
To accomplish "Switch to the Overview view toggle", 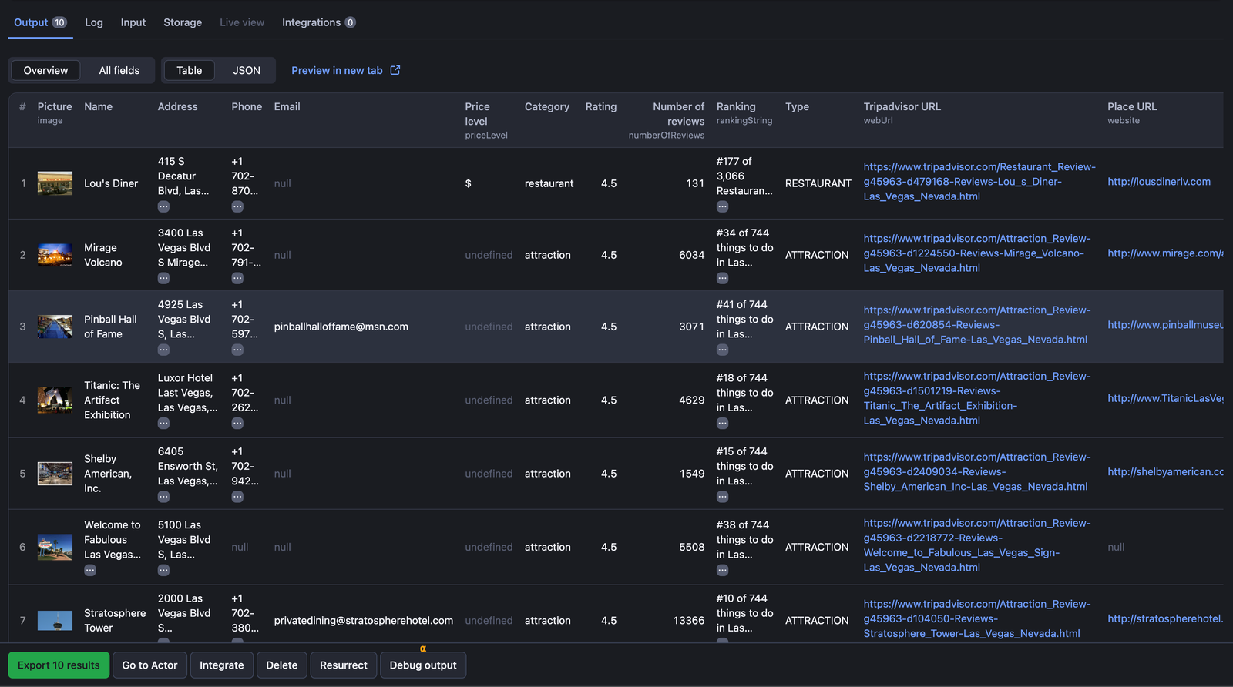I will tap(45, 70).
